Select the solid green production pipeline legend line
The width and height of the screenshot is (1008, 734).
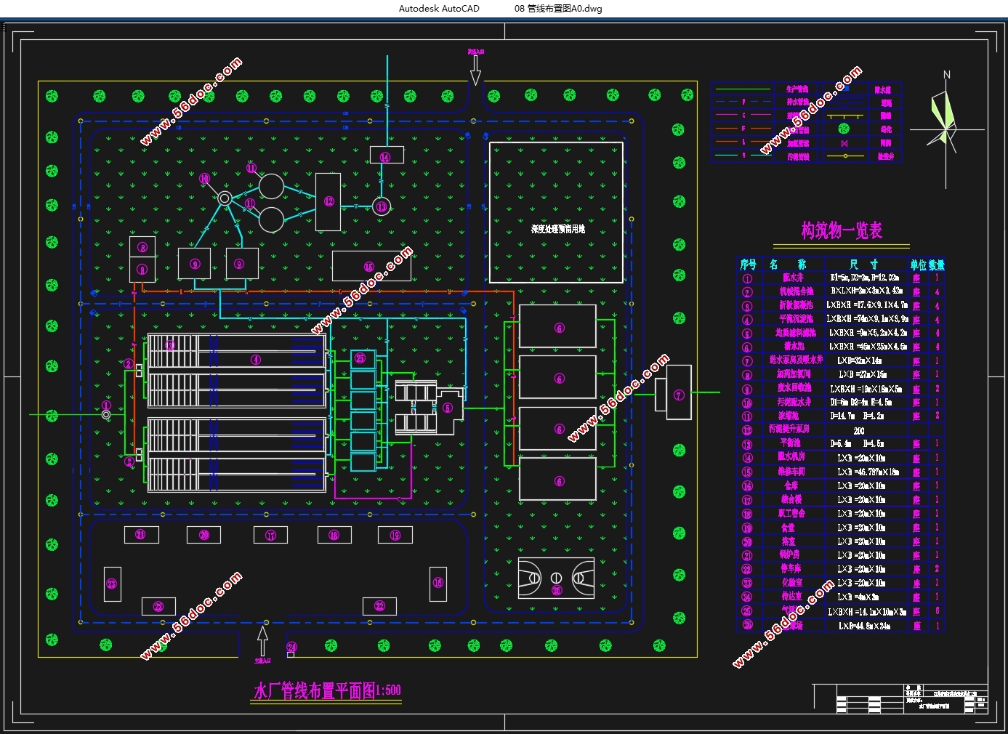pos(743,89)
